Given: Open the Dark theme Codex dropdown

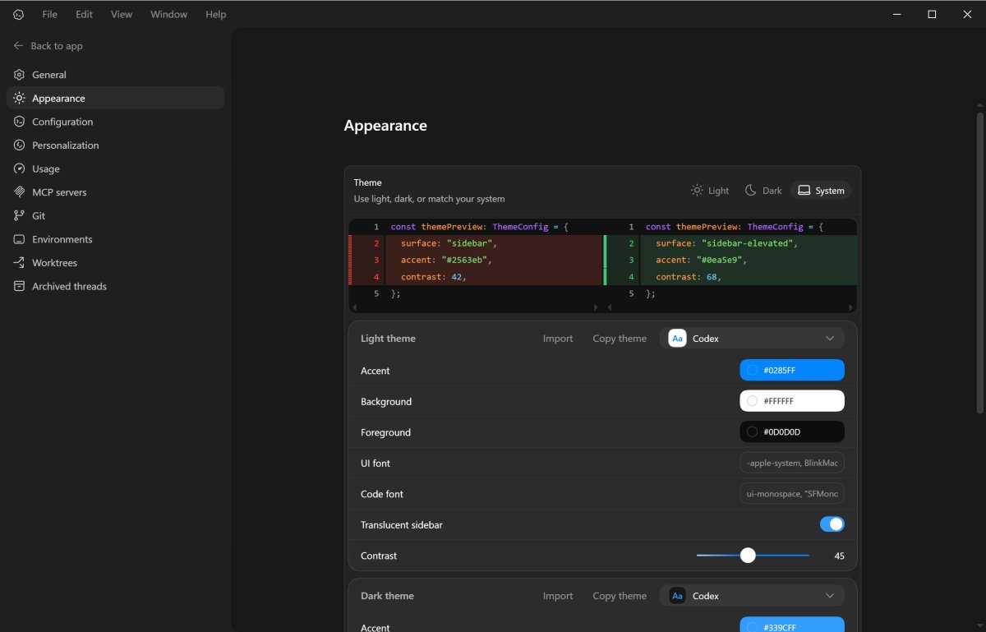Looking at the screenshot, I should click(x=752, y=596).
